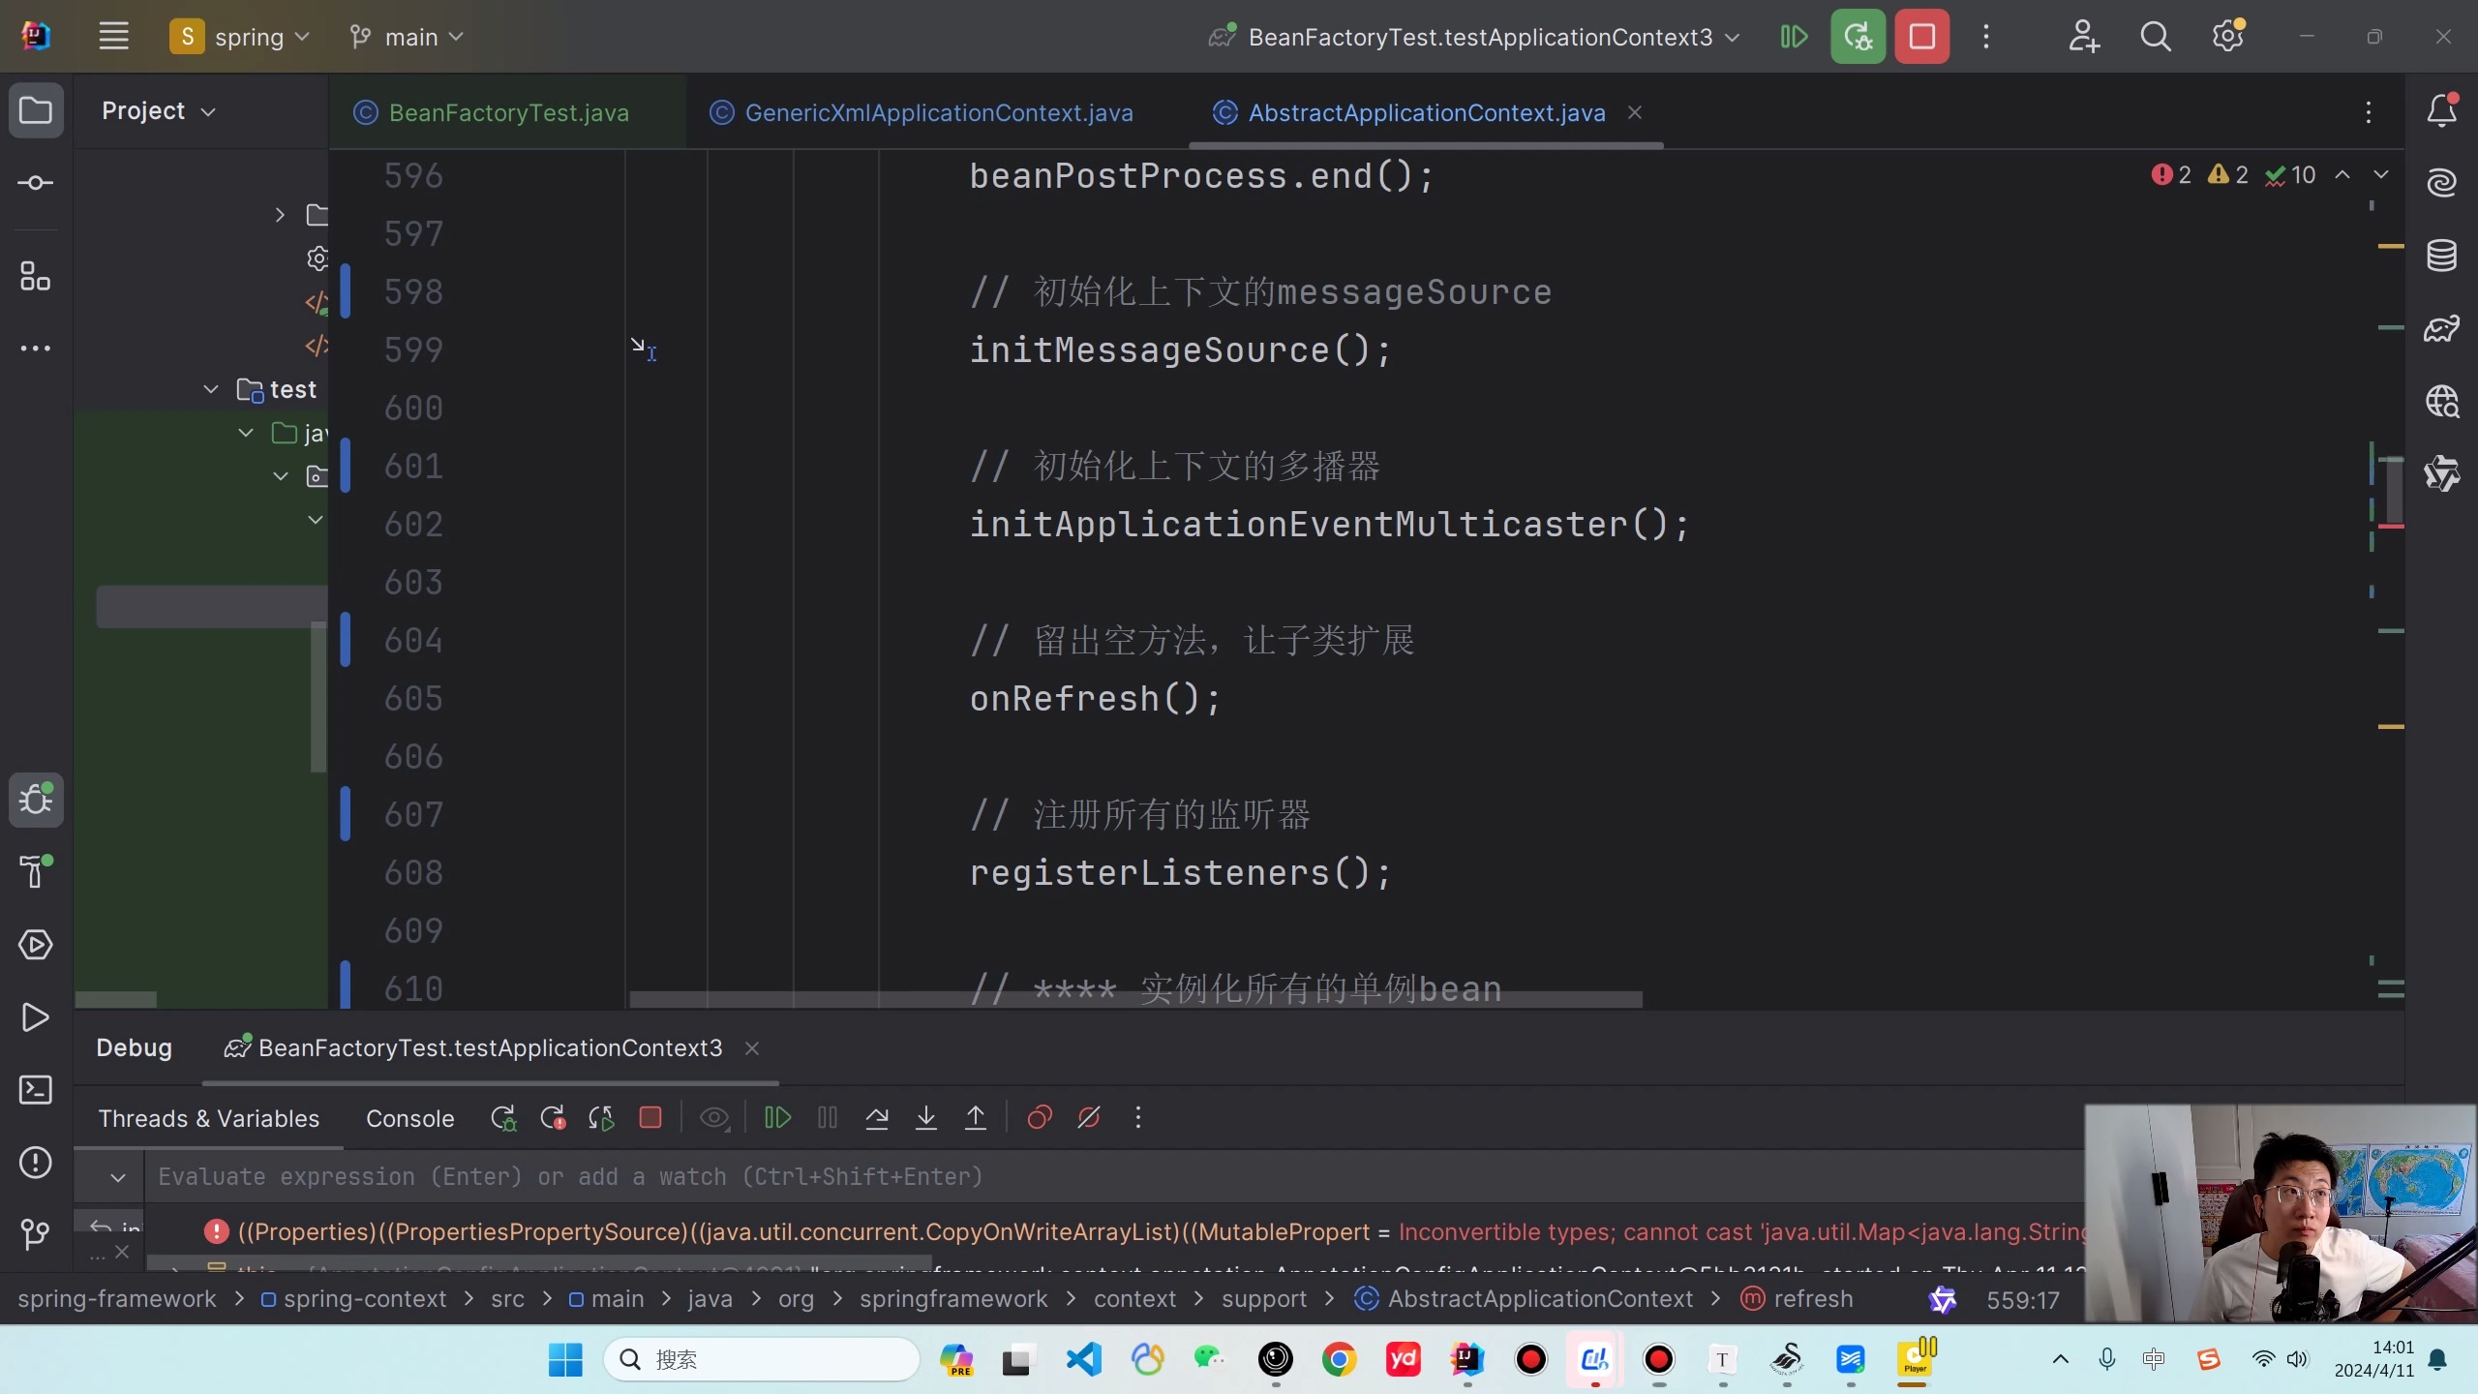This screenshot has height=1394, width=2478.
Task: Click the Settings gear in the title bar
Action: (x=2229, y=35)
